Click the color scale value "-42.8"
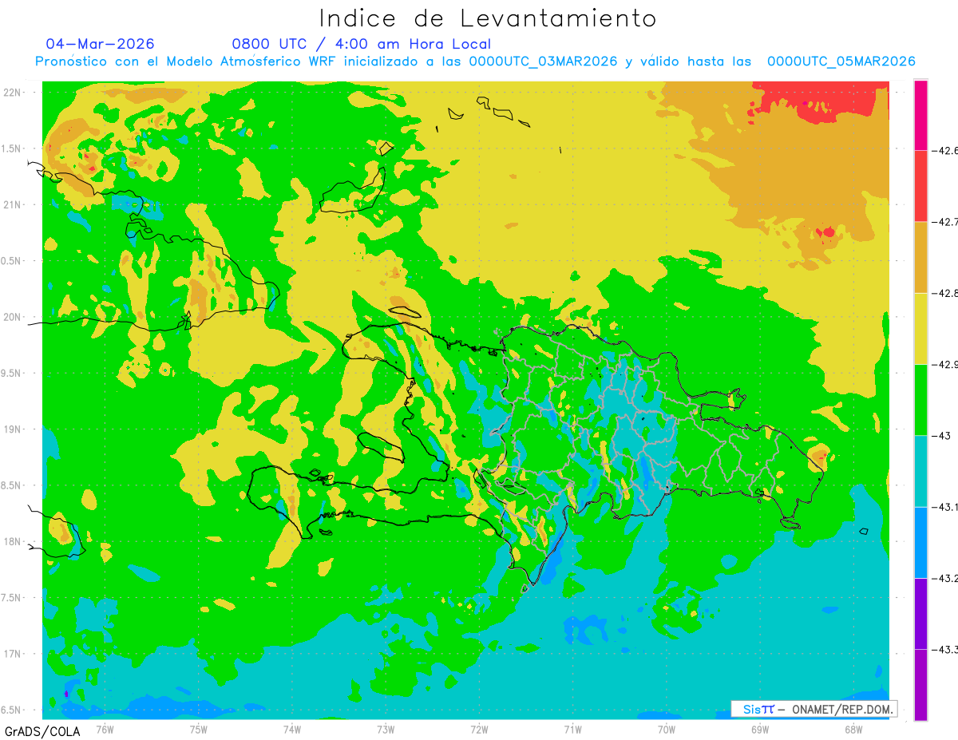The width and height of the screenshot is (958, 740). [x=947, y=293]
